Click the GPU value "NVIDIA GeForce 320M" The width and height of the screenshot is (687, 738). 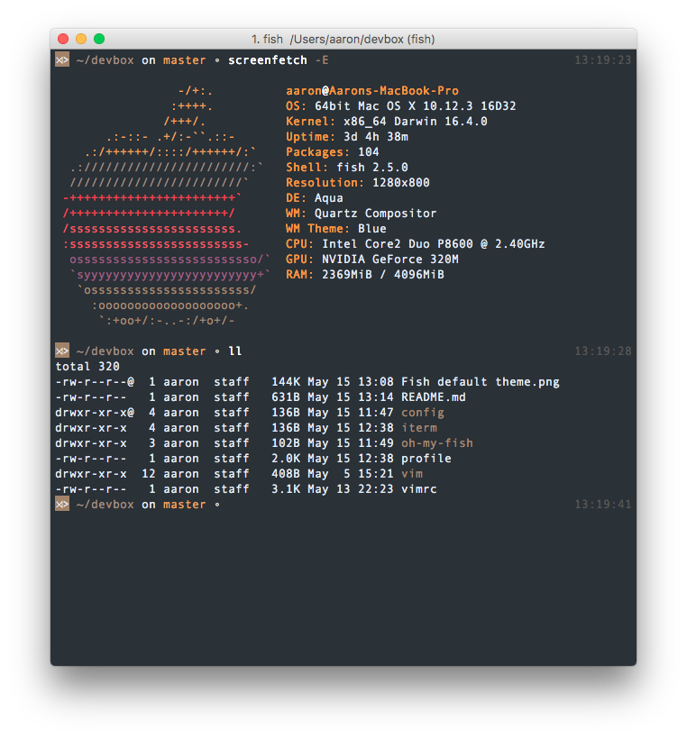(390, 260)
